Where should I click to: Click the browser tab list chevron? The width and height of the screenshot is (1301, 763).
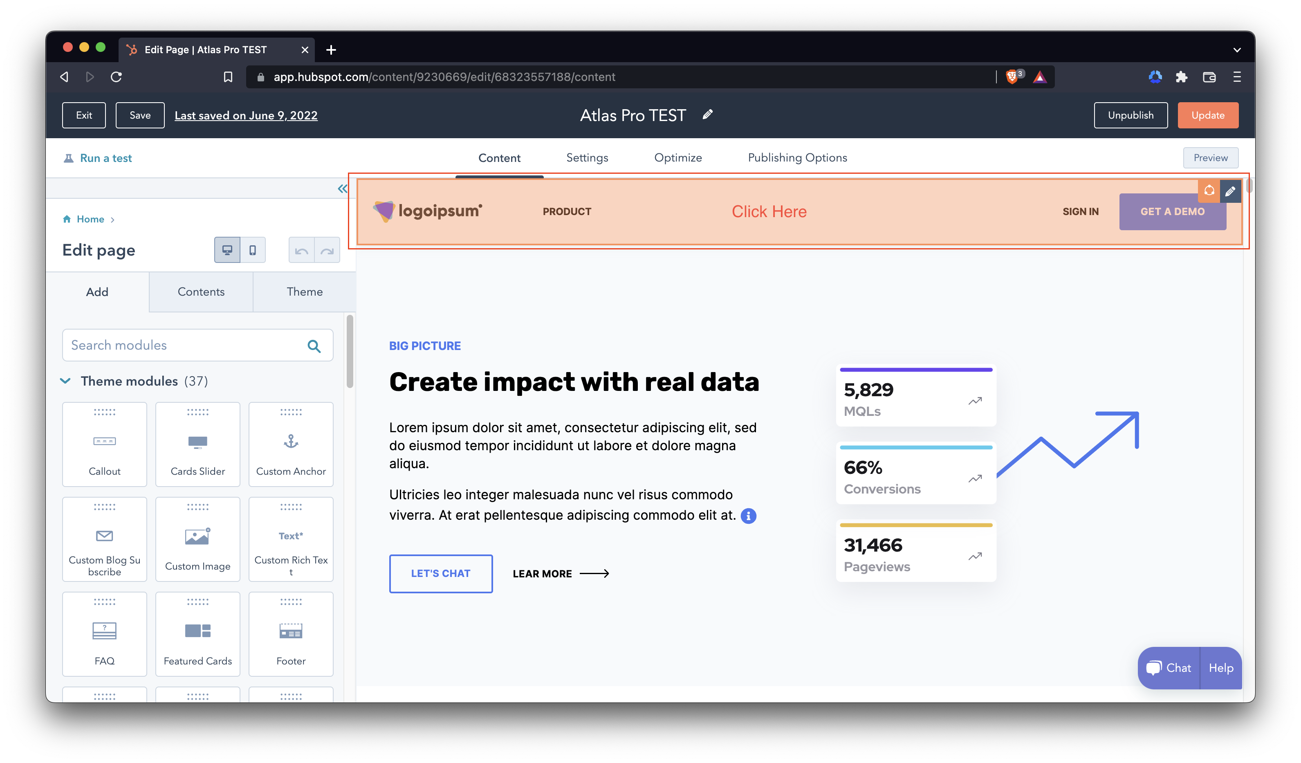click(1237, 50)
